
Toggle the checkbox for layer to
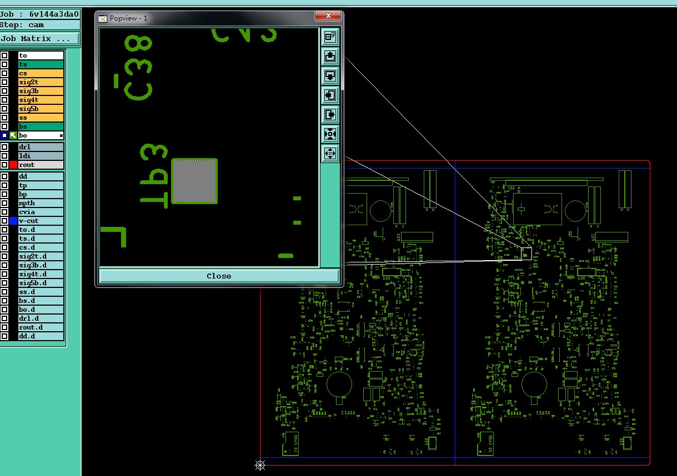coord(4,55)
